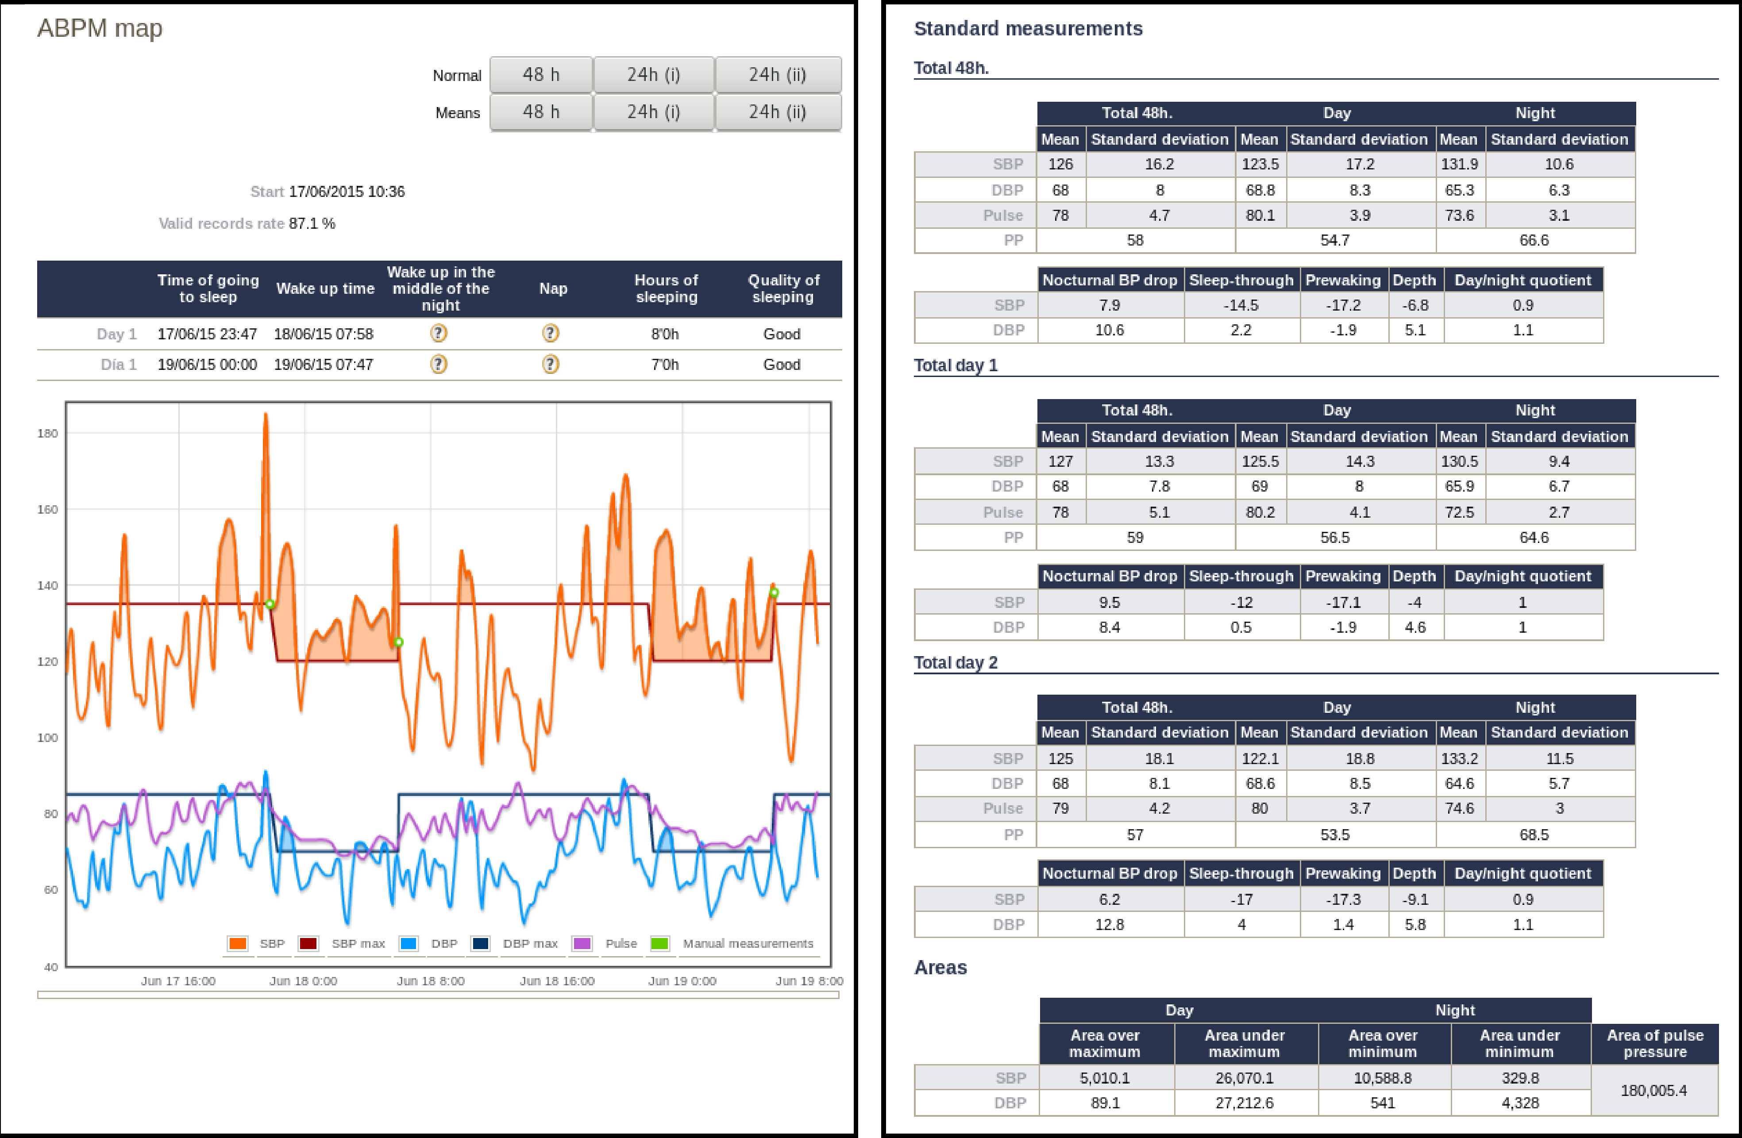Toggle Manual measurements green legend swatch
The image size is (1742, 1138).
(x=659, y=943)
